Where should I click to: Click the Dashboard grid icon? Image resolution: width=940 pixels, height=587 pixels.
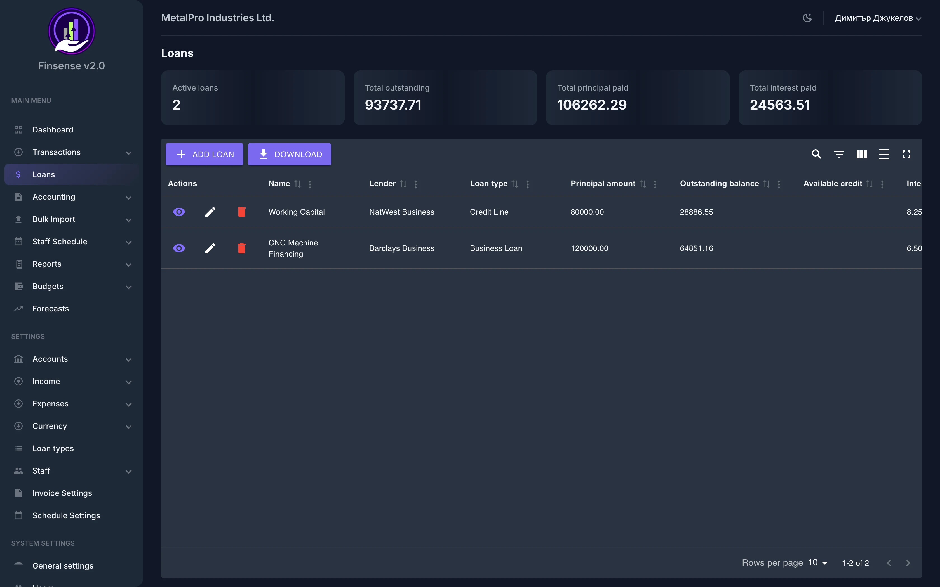18,130
